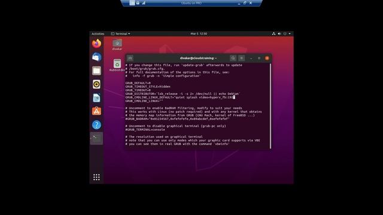Open the Help icon in dock
The width and height of the screenshot is (383, 215).
coord(96,125)
